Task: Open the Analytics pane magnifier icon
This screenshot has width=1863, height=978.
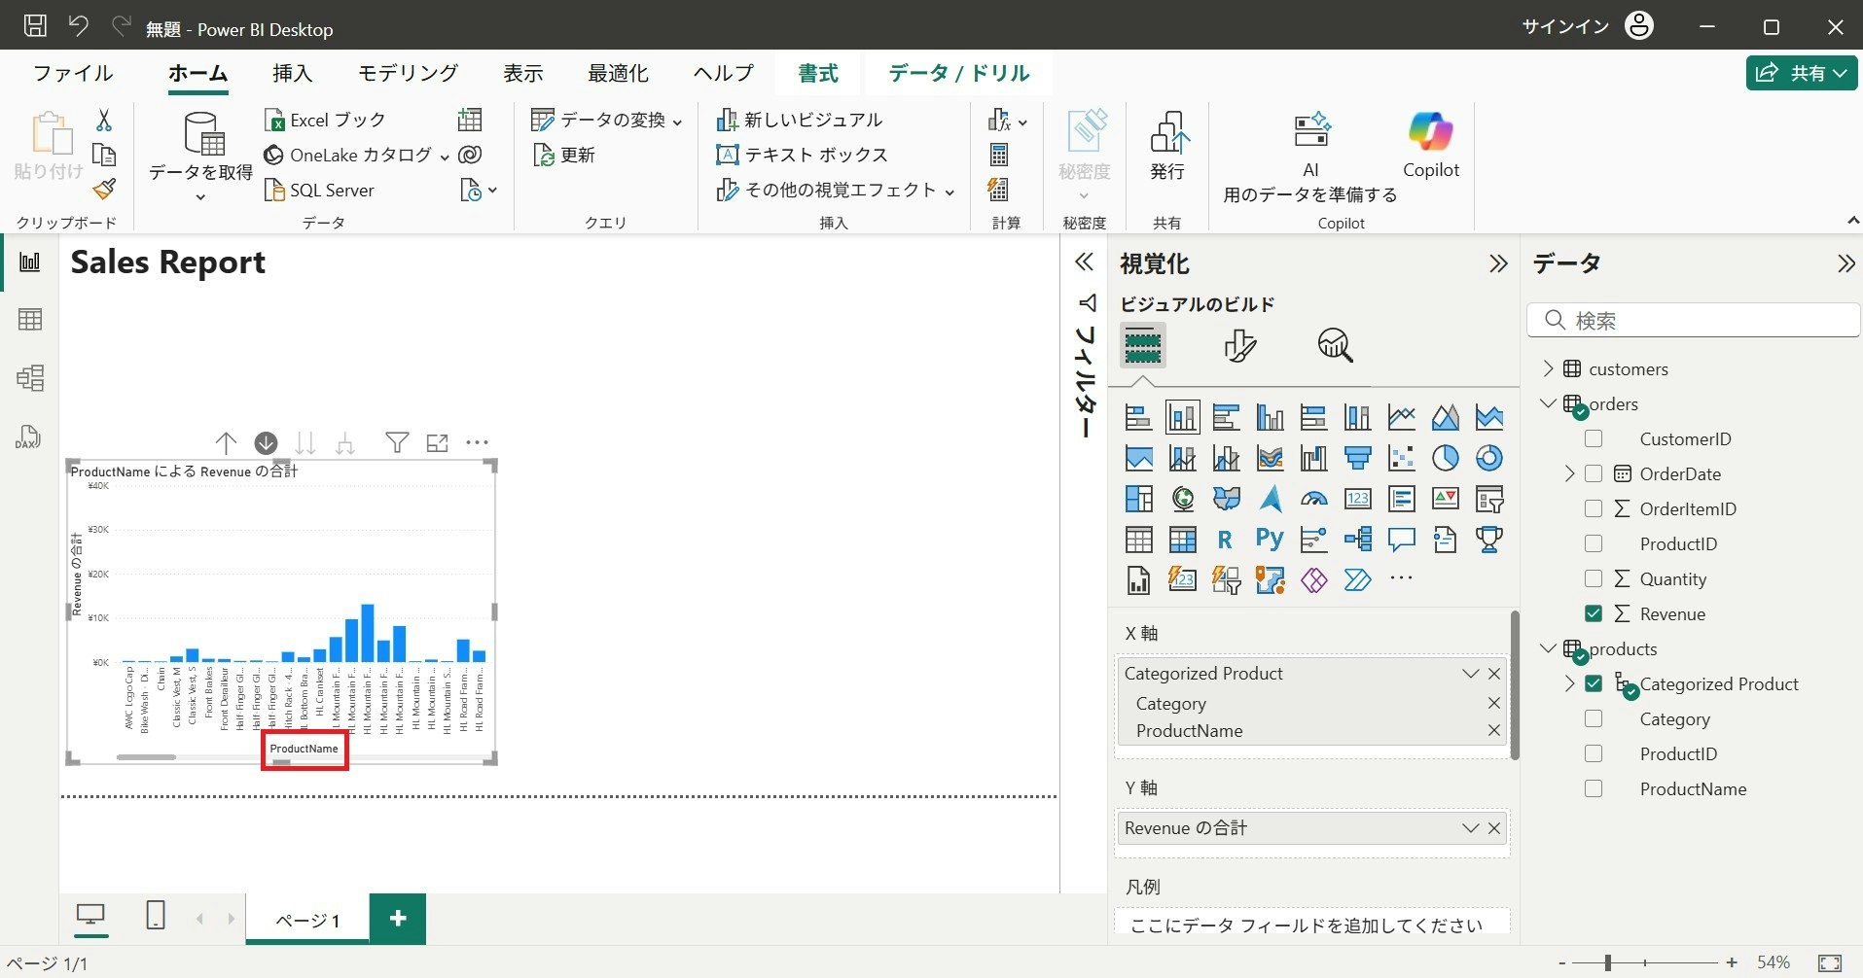Action: 1336,345
